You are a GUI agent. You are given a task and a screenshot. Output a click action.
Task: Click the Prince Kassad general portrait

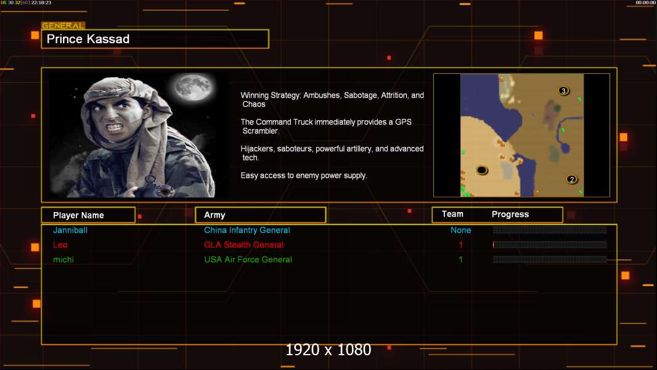(139, 134)
